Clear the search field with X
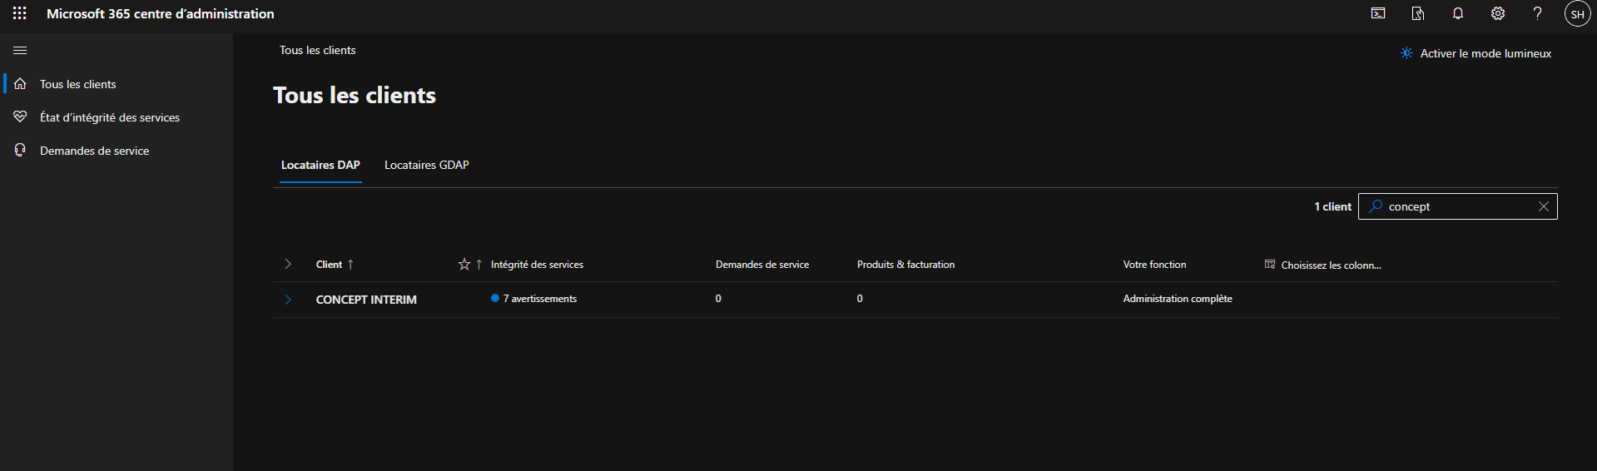 click(x=1544, y=206)
